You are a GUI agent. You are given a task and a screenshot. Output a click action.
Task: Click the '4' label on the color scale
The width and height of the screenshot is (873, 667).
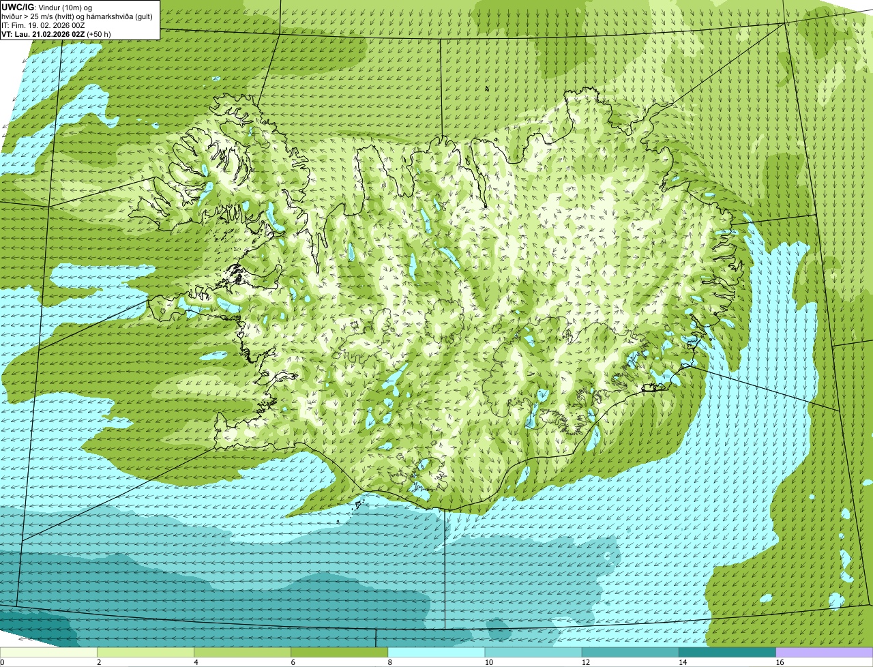[x=196, y=662]
